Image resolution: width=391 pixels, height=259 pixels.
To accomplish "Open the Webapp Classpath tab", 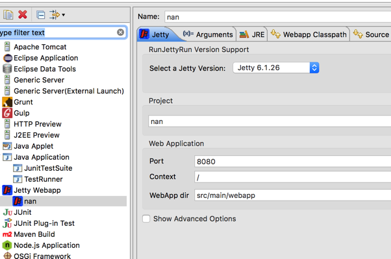I will point(309,34).
